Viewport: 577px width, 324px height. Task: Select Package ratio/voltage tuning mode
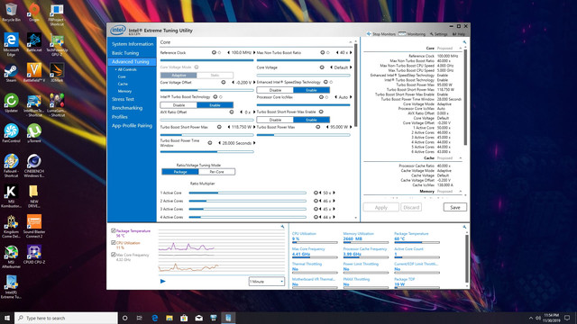[x=180, y=172]
